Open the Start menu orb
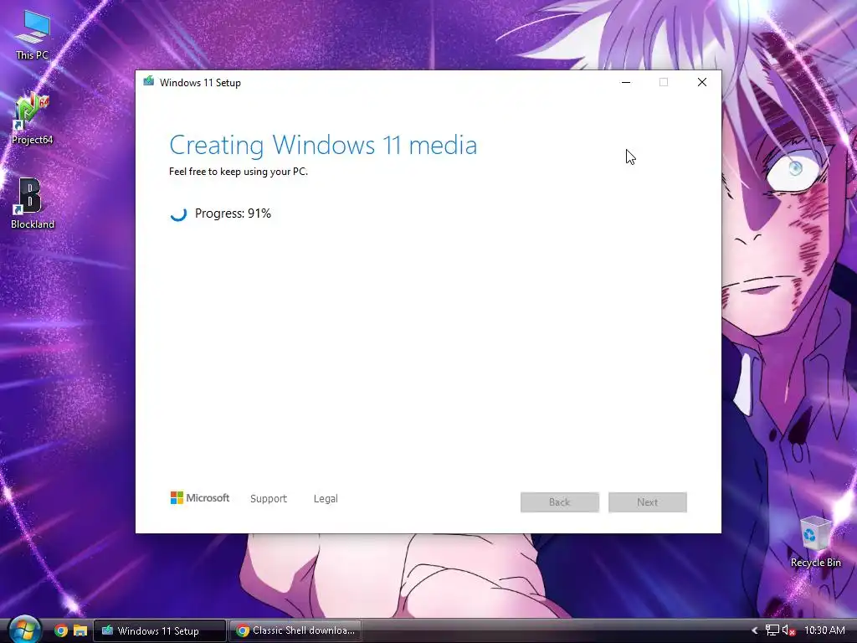The width and height of the screenshot is (857, 643). (x=24, y=630)
